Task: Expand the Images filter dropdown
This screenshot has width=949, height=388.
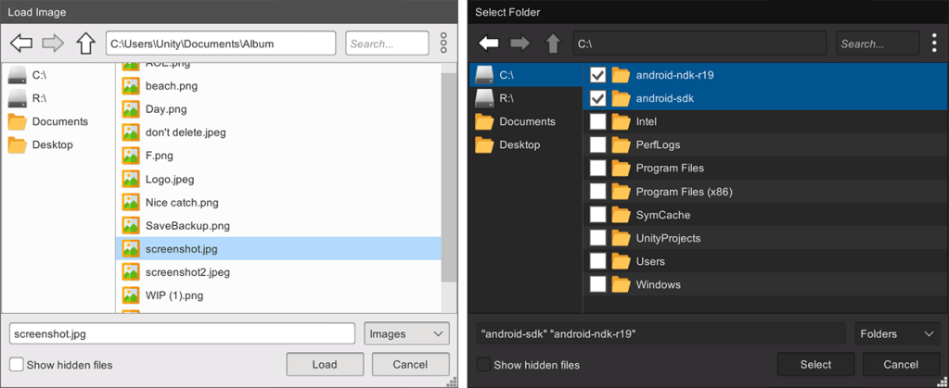Action: 406,334
